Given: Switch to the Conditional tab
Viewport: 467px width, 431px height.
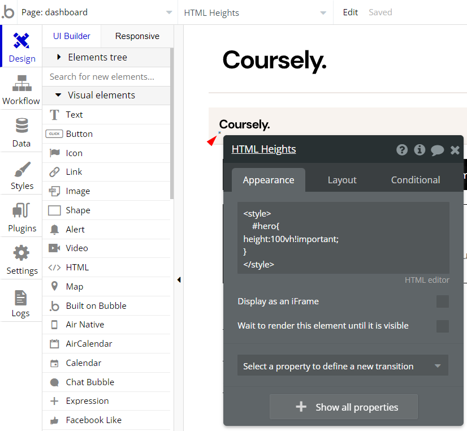Looking at the screenshot, I should click(415, 180).
